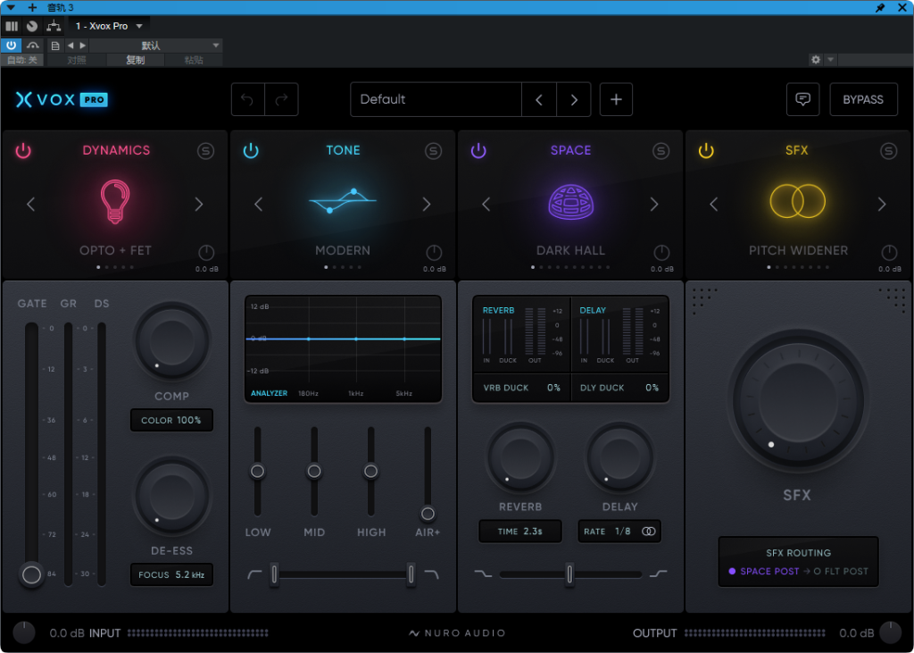Open host settings gear icon
Screen dimensions: 914x653
click(x=815, y=60)
